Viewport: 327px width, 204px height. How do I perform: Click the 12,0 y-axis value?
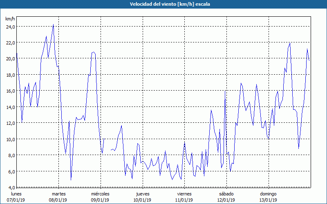click(10, 123)
